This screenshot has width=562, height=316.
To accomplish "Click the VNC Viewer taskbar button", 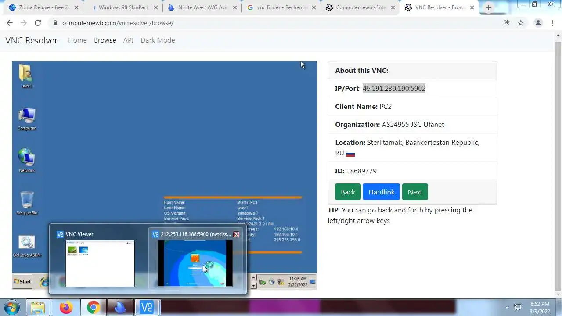I will click(x=147, y=307).
